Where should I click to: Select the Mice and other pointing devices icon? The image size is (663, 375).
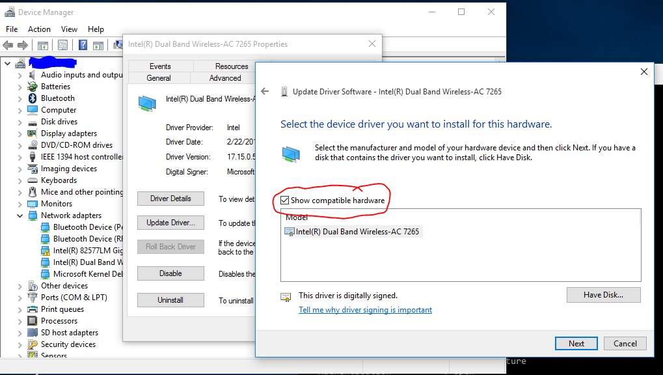[x=32, y=192]
